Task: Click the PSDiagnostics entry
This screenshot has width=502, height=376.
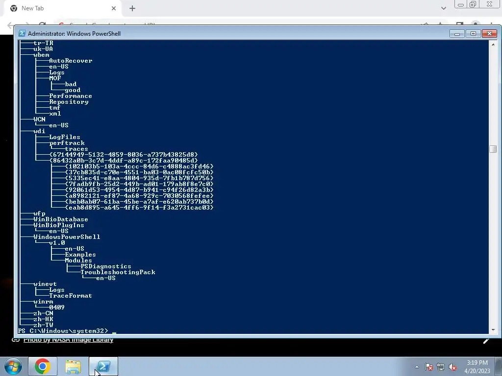Action: (x=106, y=266)
